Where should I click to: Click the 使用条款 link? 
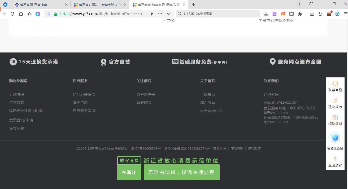pyautogui.click(x=237, y=149)
